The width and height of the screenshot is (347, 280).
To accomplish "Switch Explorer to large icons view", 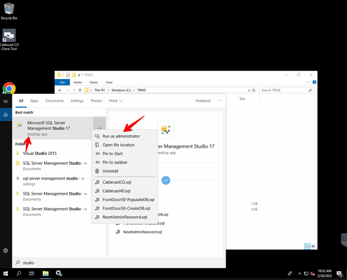I will point(313,246).
